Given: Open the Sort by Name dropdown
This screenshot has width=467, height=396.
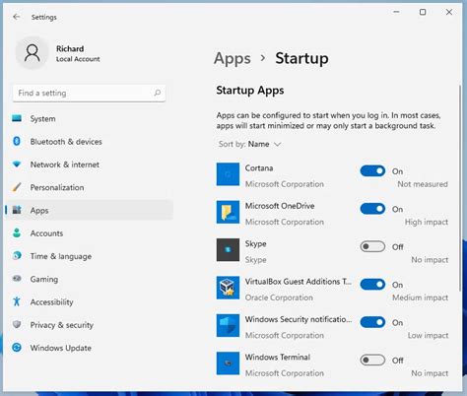Looking at the screenshot, I should (250, 144).
